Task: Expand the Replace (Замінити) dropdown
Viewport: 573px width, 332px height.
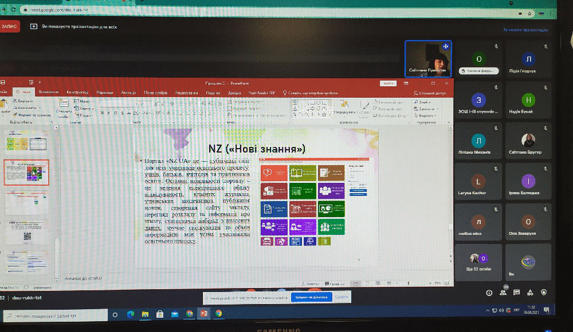Action: pos(426,109)
